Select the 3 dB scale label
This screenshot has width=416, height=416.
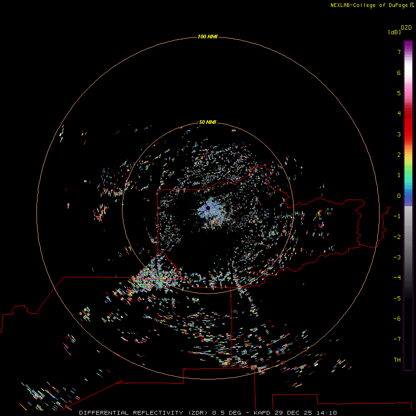tap(399, 134)
